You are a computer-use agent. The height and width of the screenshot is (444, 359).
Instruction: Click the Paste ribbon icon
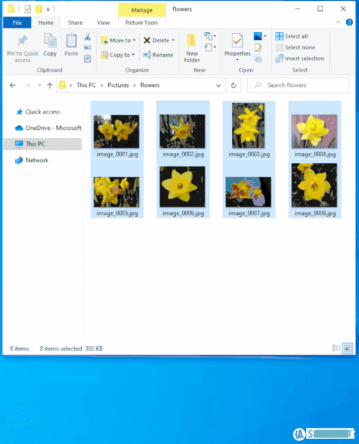71,41
